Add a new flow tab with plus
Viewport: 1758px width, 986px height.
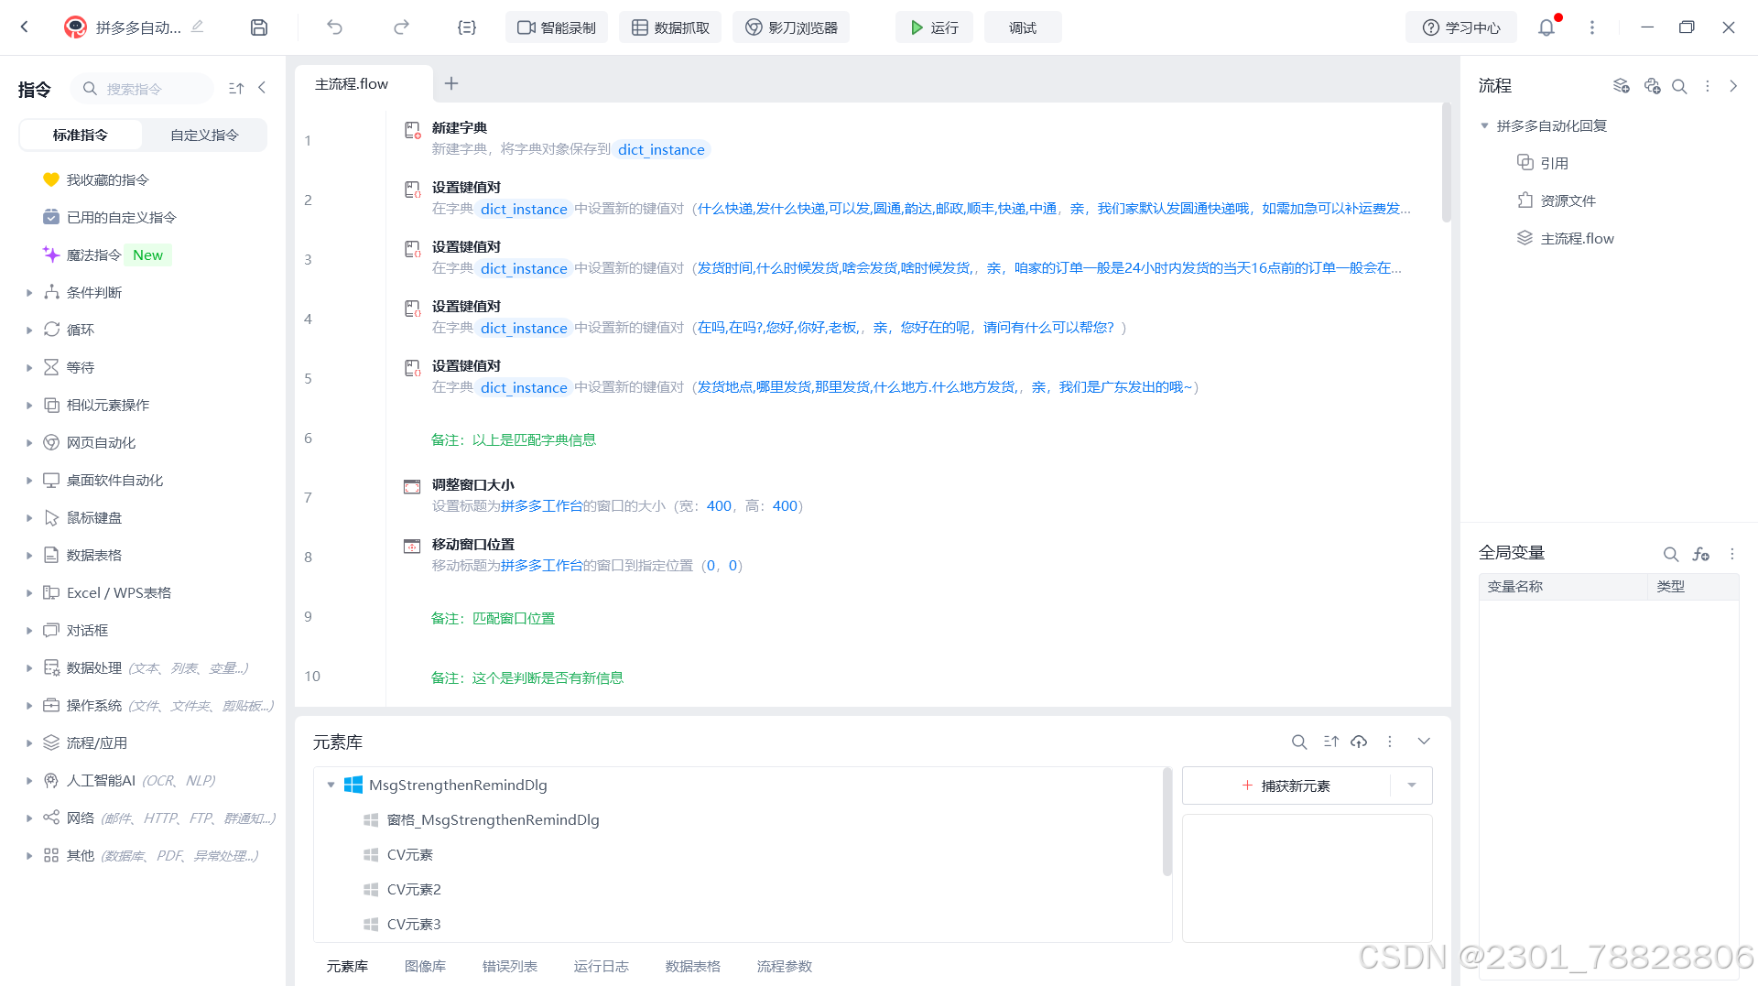[451, 83]
